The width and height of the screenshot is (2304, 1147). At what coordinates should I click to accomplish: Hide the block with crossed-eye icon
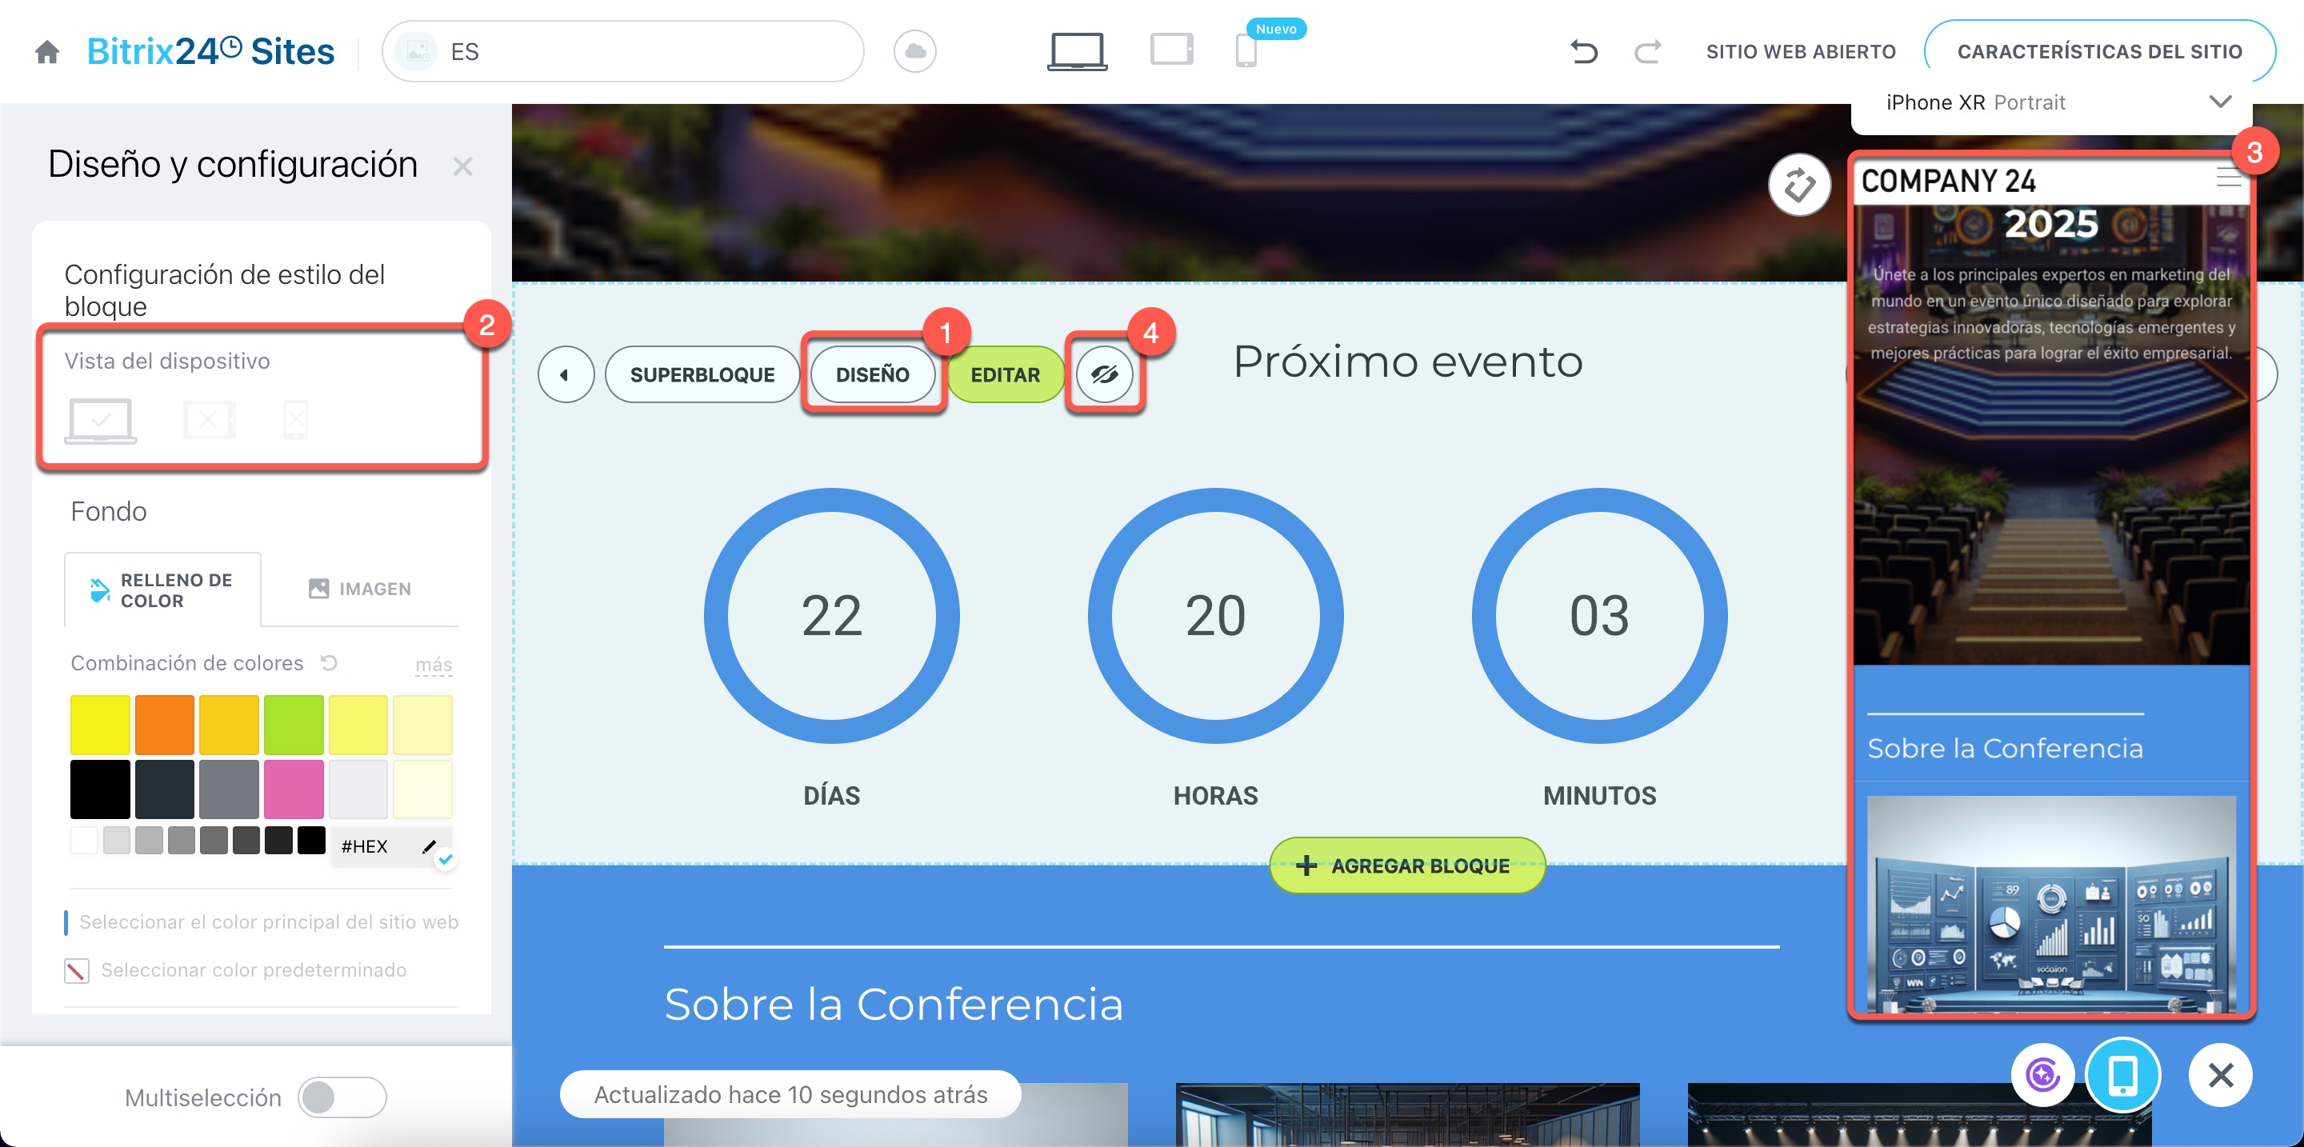click(1105, 374)
